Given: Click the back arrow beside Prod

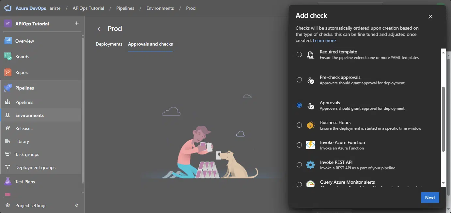Looking at the screenshot, I should pos(100,29).
